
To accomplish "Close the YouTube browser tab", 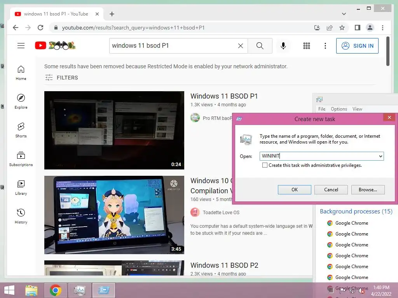I will coord(97,14).
